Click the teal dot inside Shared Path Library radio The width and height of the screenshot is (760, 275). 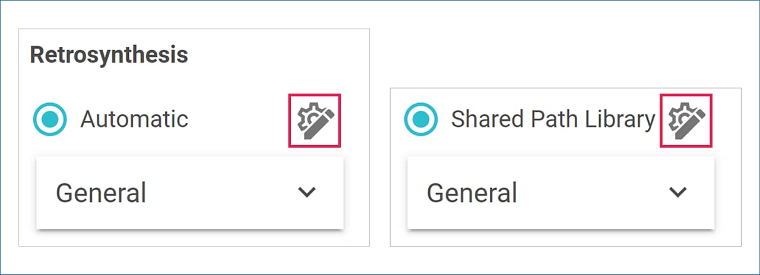(x=421, y=119)
